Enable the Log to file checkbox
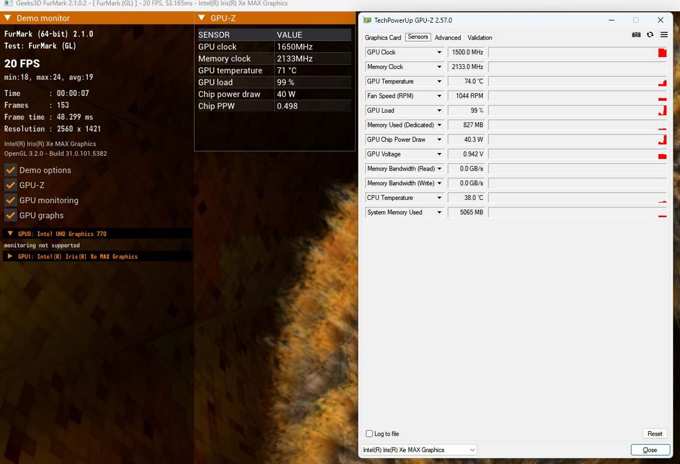This screenshot has height=464, width=680. tap(369, 434)
